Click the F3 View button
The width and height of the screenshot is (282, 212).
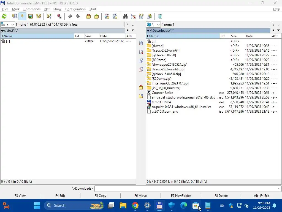pos(20,196)
